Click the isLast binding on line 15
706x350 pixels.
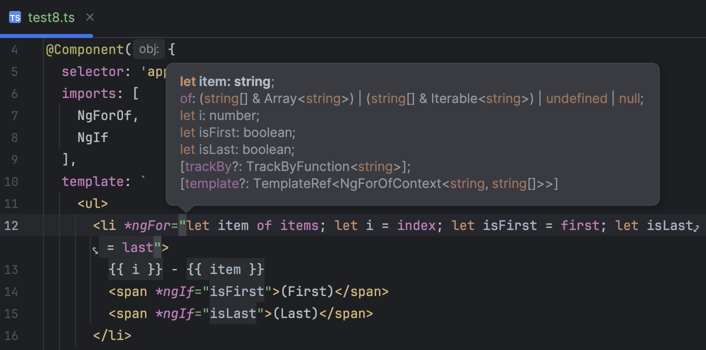tap(234, 313)
